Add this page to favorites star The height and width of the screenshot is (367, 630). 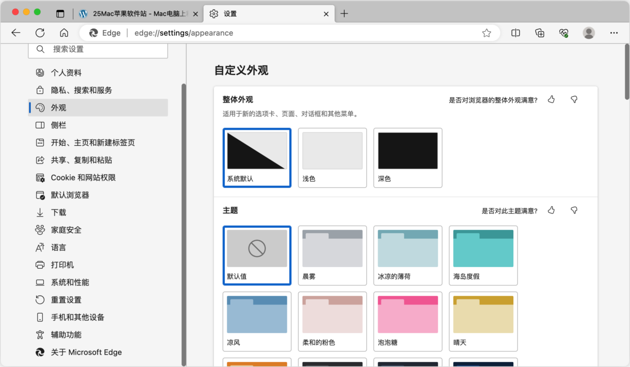pyautogui.click(x=487, y=33)
